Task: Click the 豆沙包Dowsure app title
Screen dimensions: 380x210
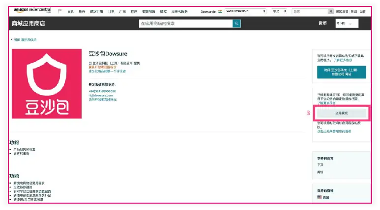Action: click(108, 53)
